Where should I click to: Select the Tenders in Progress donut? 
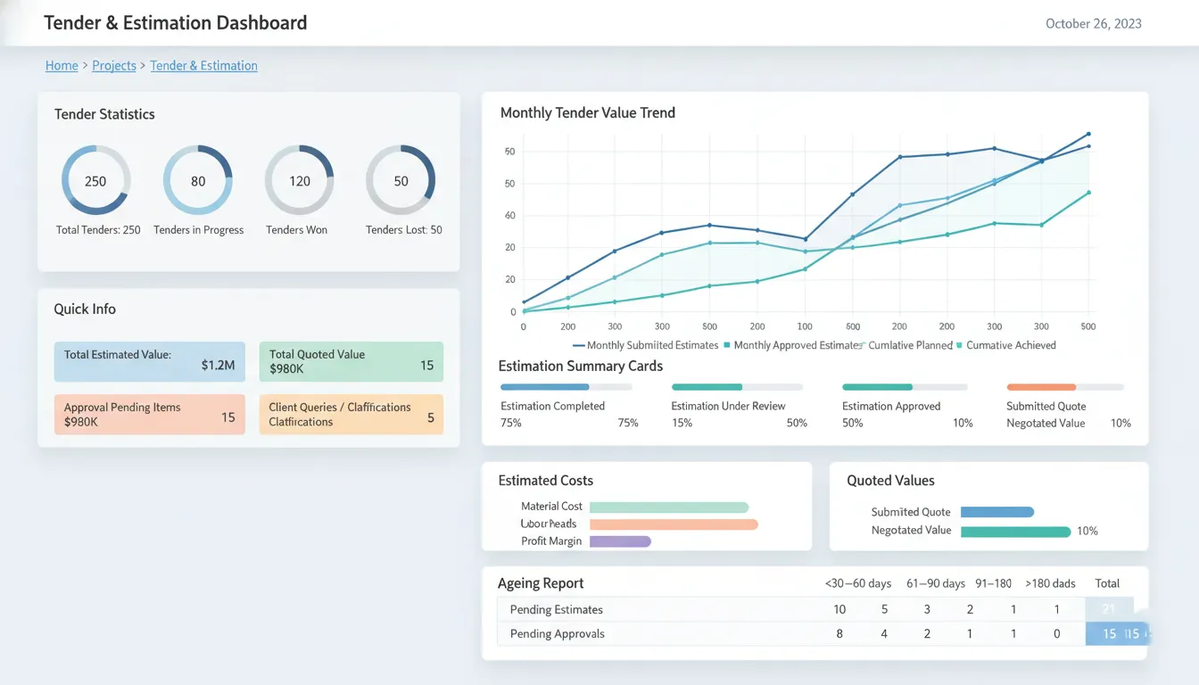coord(198,180)
